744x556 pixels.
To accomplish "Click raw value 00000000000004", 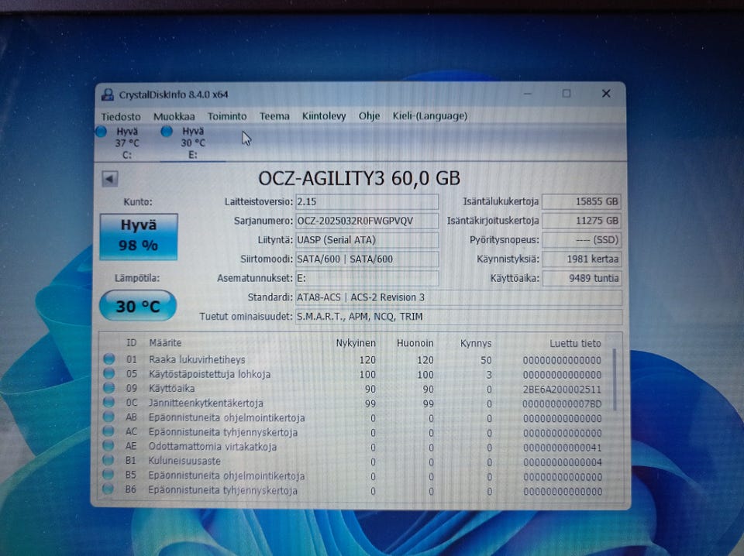I will [563, 462].
